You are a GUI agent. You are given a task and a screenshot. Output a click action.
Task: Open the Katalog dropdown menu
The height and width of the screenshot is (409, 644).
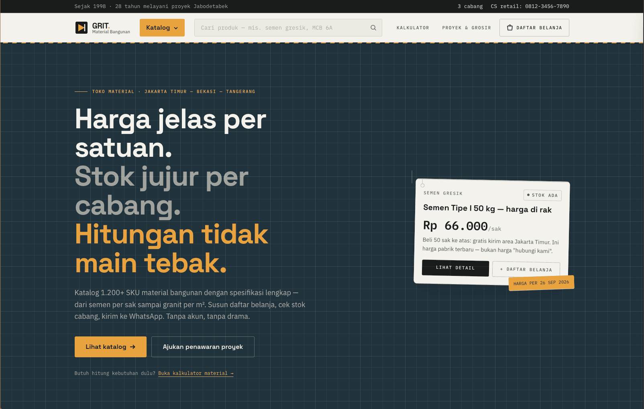tap(162, 28)
